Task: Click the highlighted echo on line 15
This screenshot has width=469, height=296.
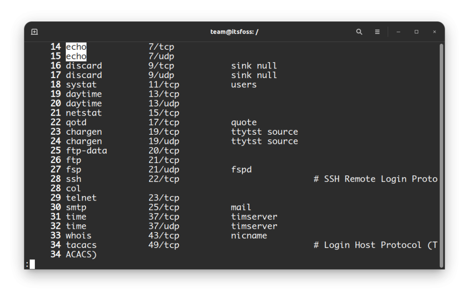Action: point(76,56)
